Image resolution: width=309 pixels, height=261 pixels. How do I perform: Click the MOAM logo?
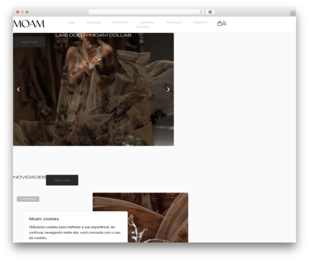point(28,24)
